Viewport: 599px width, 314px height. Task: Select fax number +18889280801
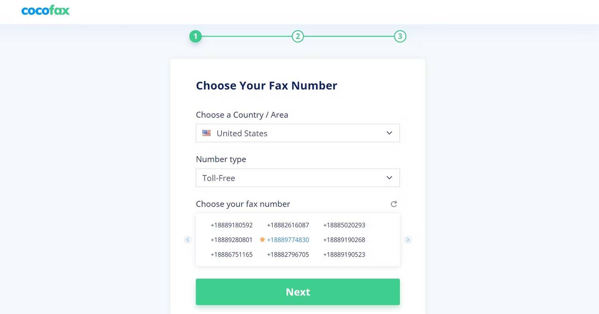point(232,240)
